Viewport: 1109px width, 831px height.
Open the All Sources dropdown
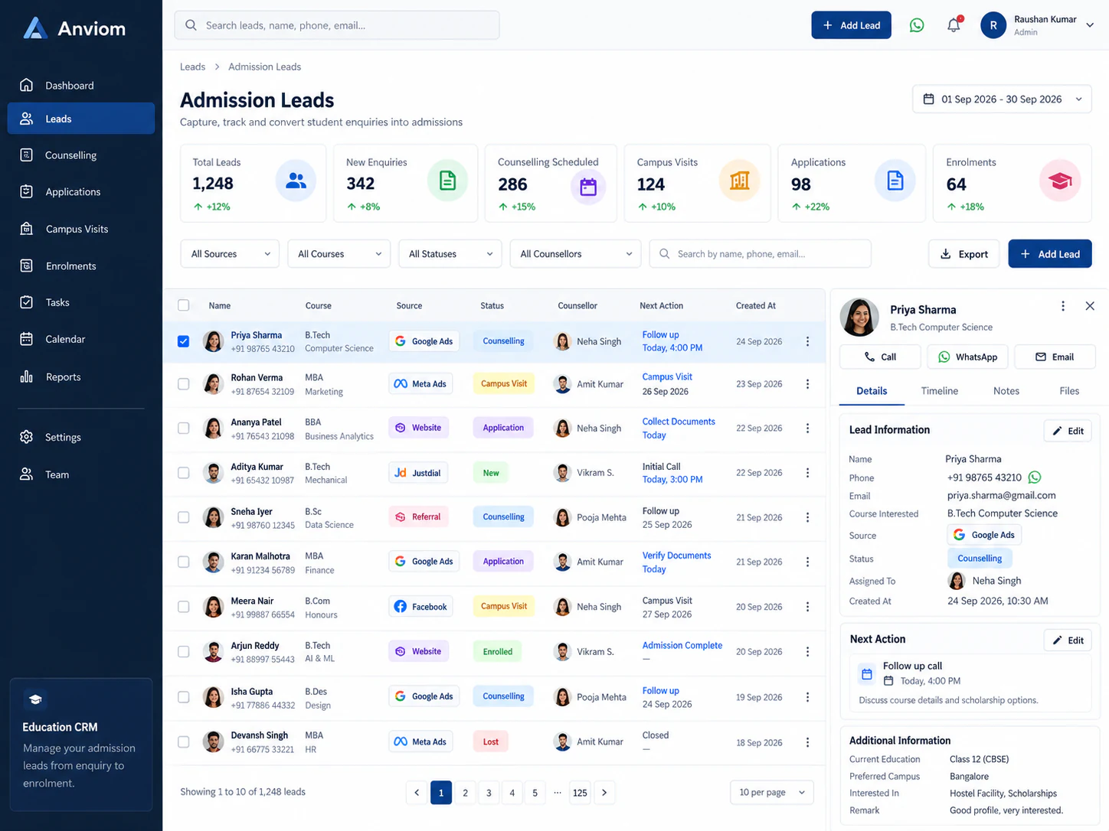231,254
